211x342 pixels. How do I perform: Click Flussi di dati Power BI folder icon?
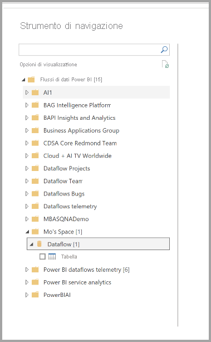click(x=31, y=80)
